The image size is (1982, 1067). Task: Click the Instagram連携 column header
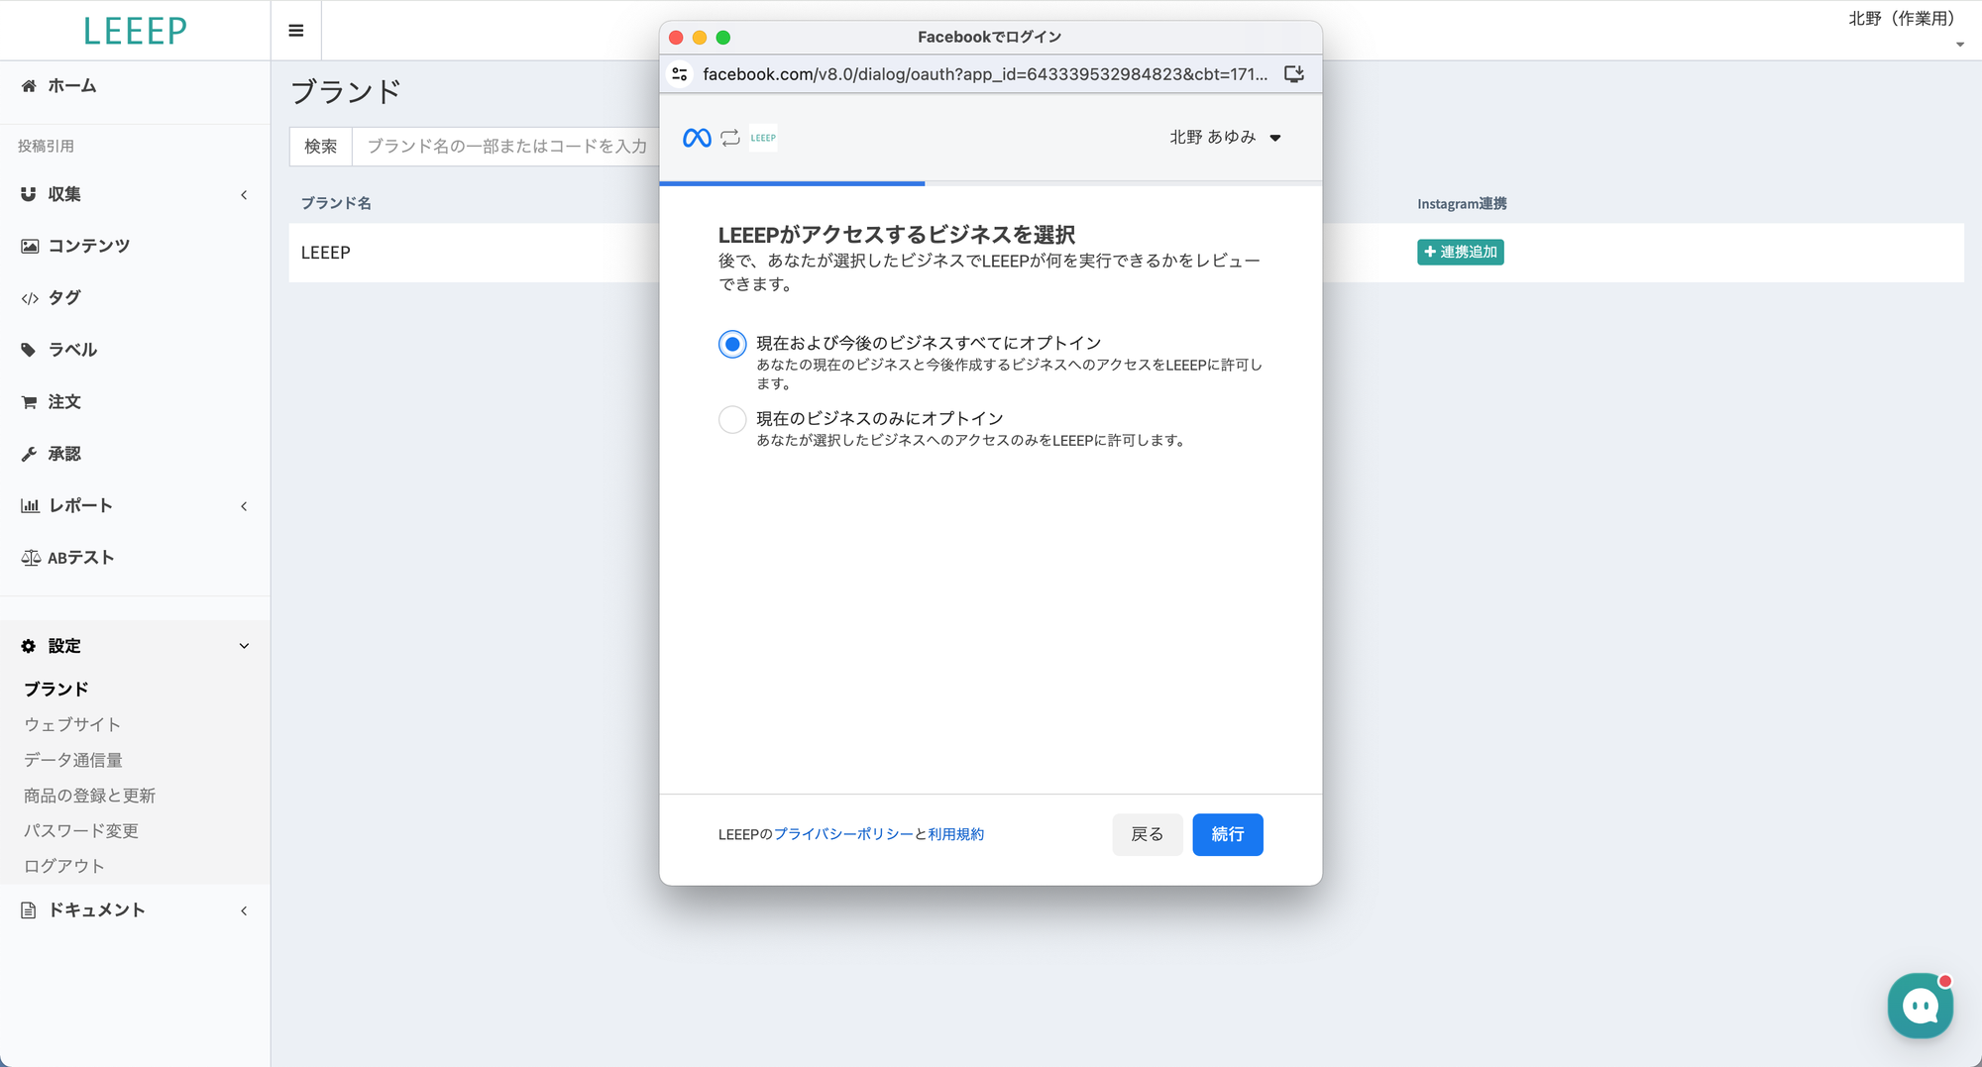pos(1462,203)
